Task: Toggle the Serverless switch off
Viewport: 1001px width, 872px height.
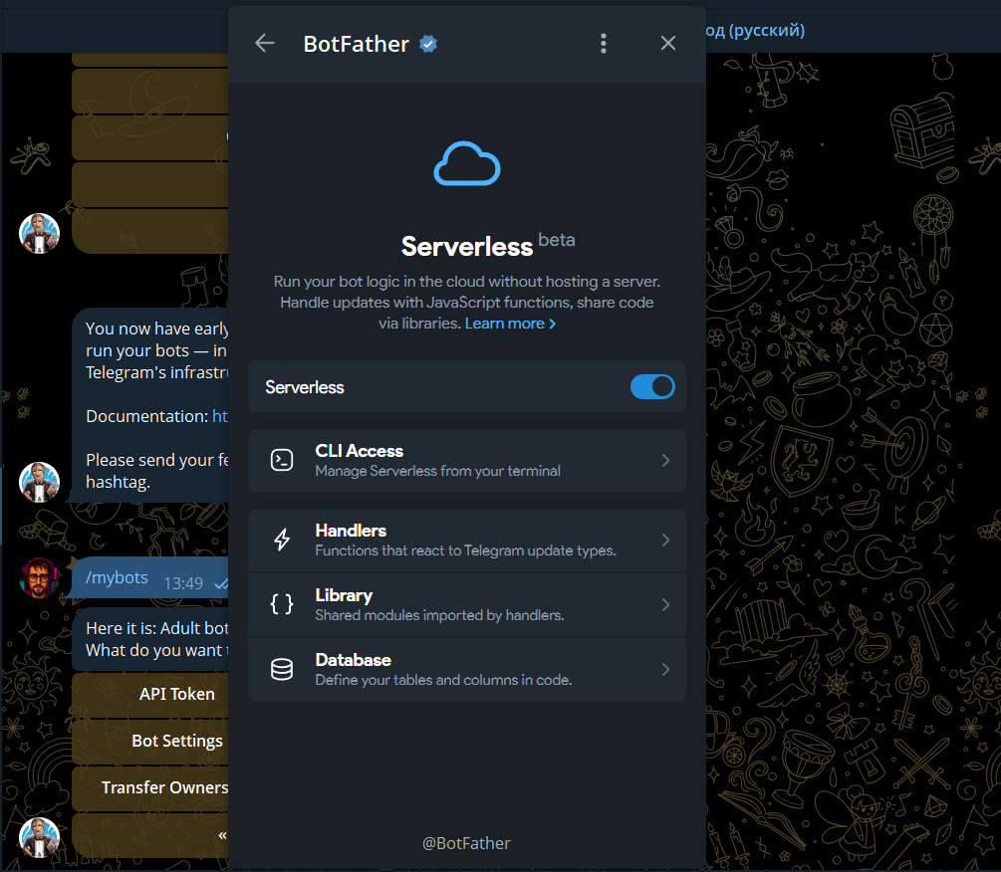Action: pyautogui.click(x=651, y=386)
